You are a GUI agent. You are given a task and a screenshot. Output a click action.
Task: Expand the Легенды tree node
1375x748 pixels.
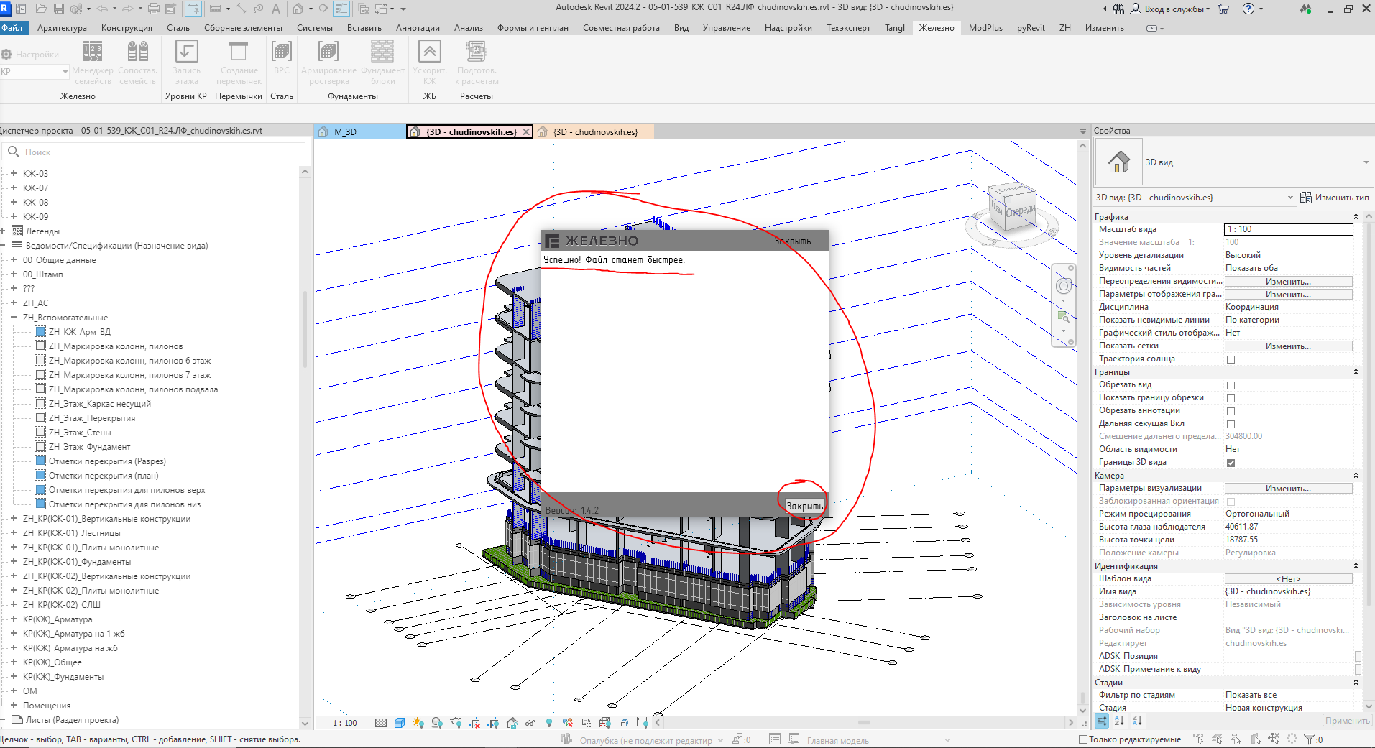(4, 231)
